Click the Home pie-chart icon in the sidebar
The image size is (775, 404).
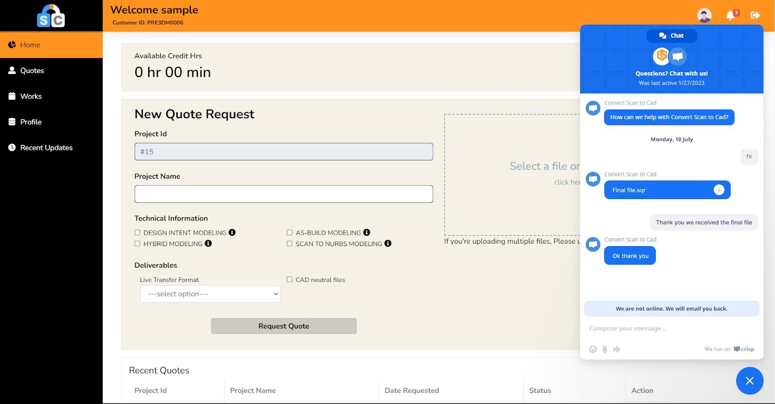12,45
